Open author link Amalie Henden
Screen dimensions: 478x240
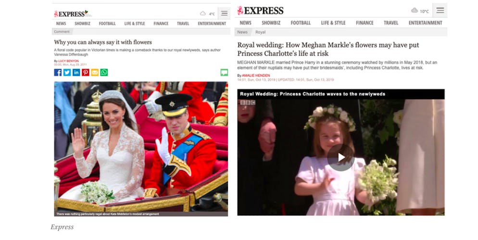click(256, 76)
